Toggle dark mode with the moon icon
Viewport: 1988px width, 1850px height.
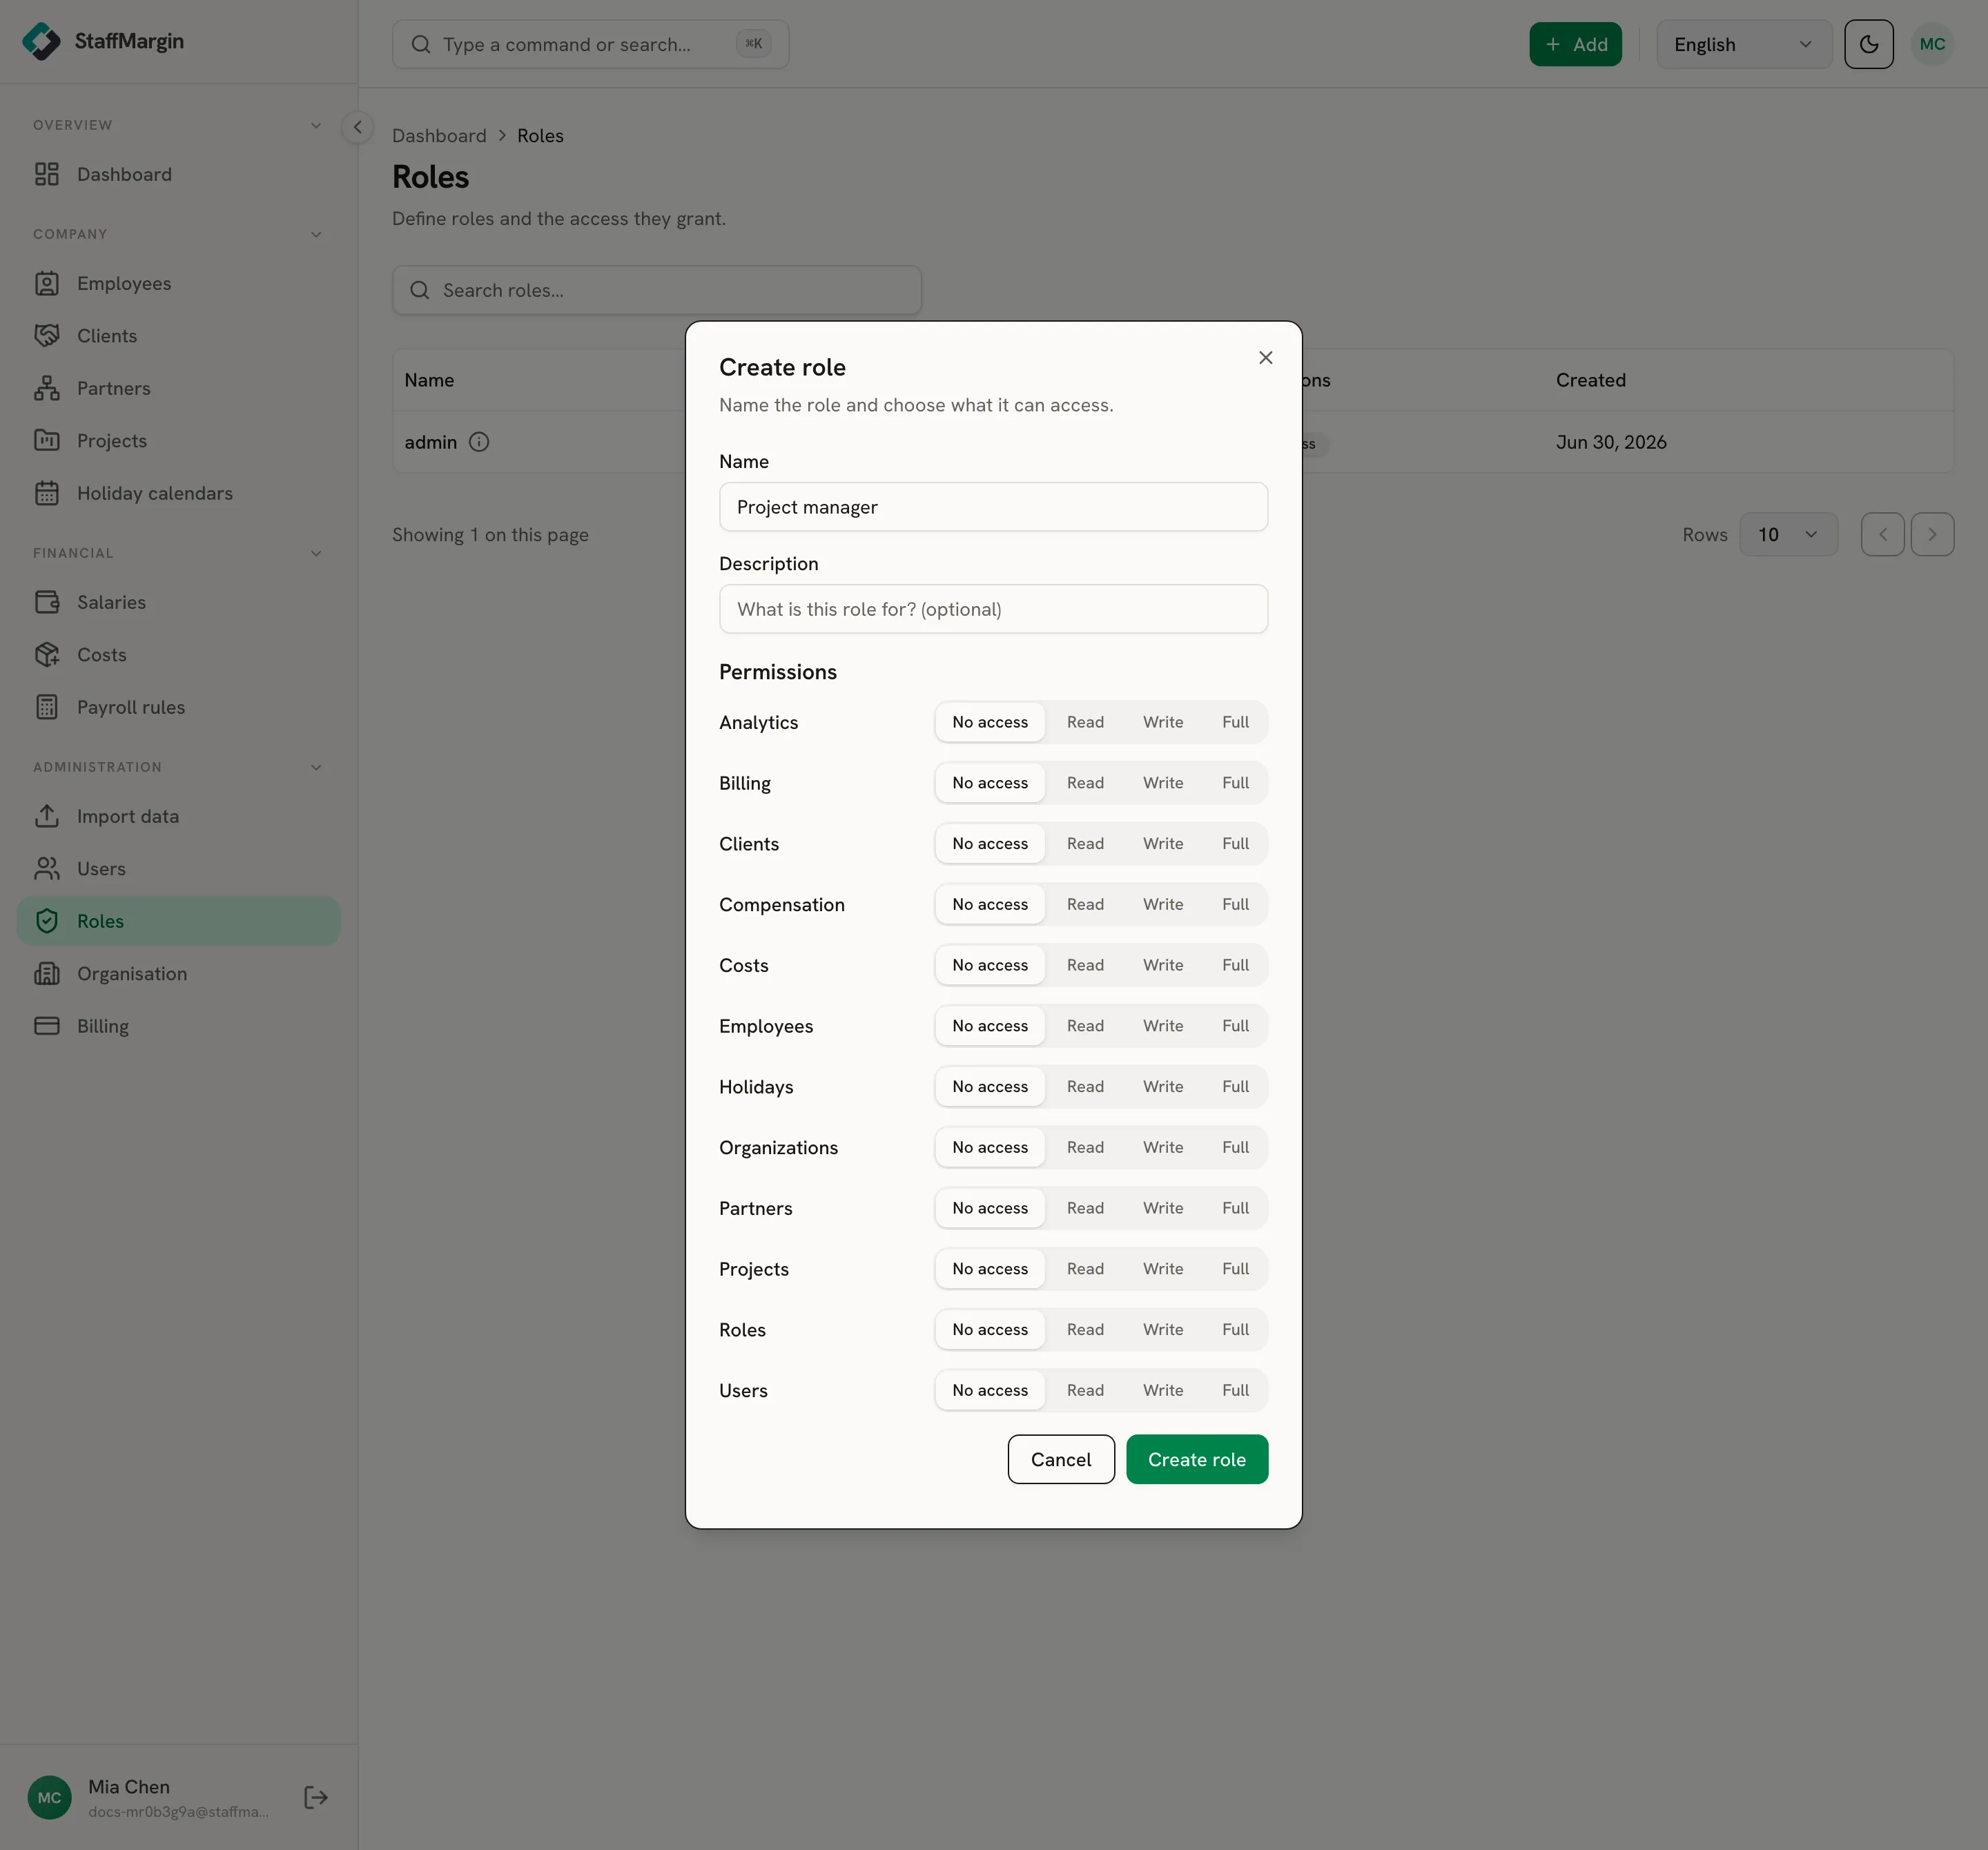(x=1868, y=44)
